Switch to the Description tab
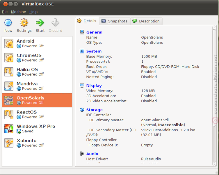 [x=146, y=21]
